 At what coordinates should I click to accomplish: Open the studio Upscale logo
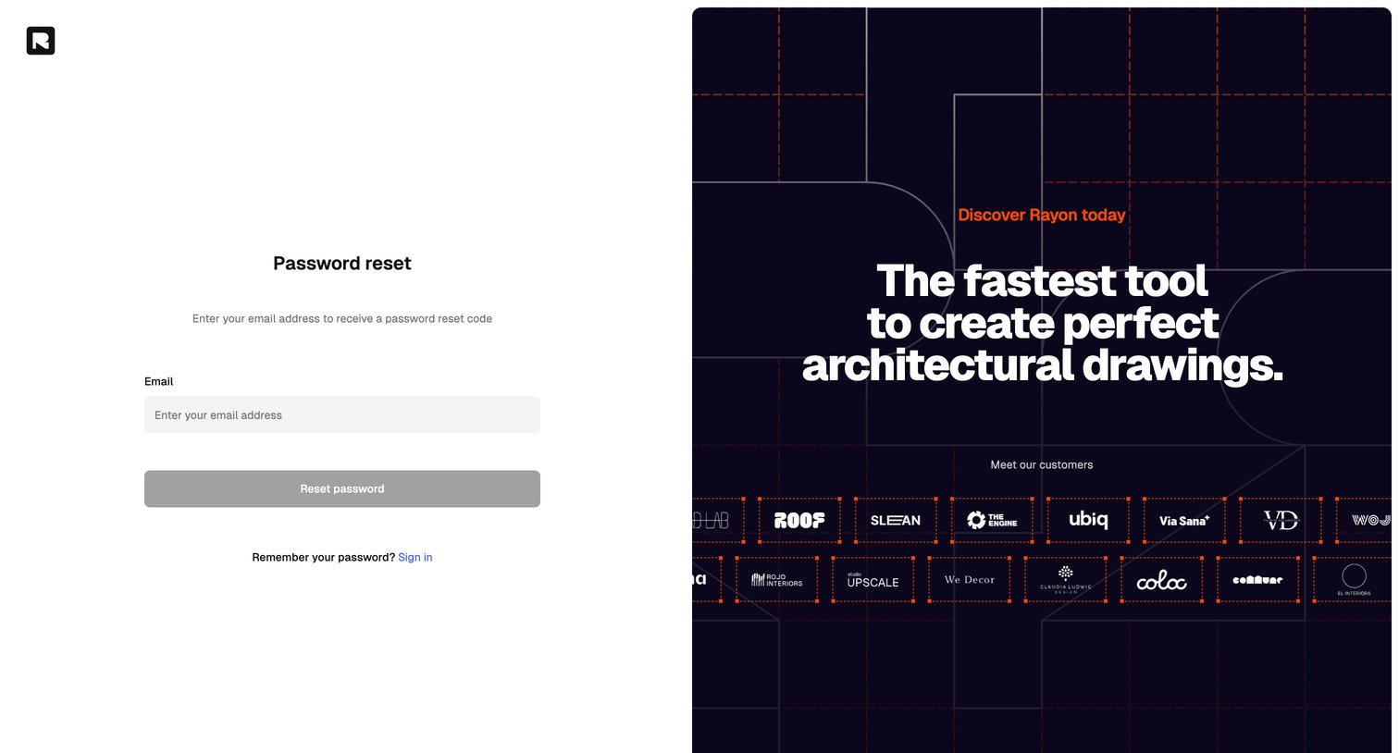tap(873, 580)
